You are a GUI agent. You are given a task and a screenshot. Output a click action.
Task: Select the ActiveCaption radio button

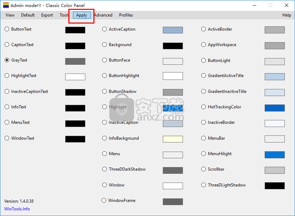tap(104, 29)
